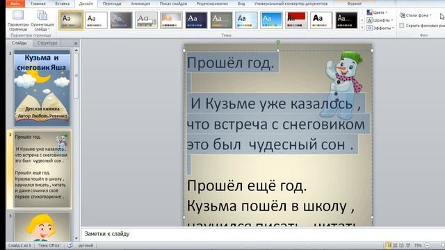This screenshot has height=250, width=445.
Task: Click slide pane scrollbar down arrow
Action: [76, 239]
